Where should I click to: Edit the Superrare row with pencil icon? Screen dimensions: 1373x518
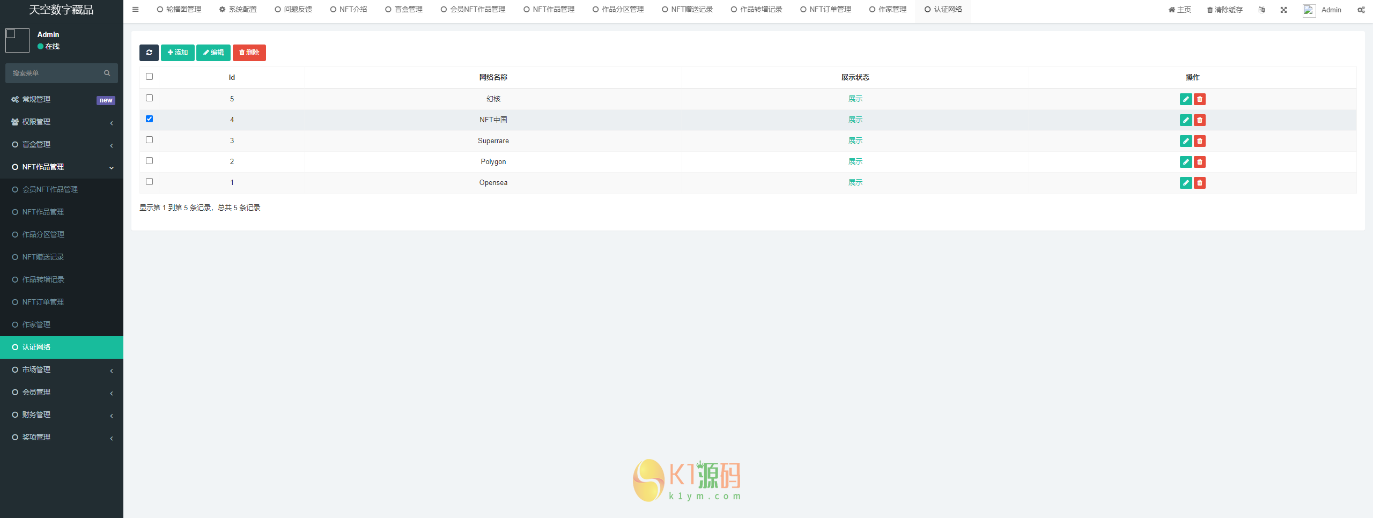click(x=1186, y=141)
